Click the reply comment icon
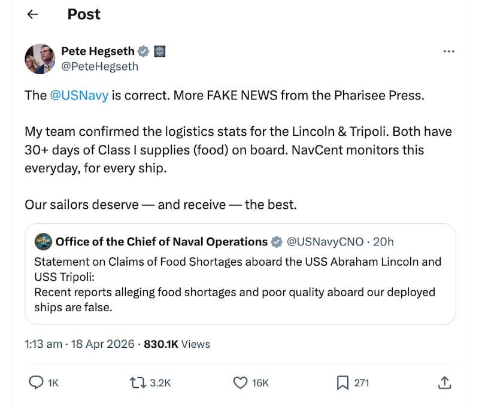Image resolution: width=479 pixels, height=404 pixels. pyautogui.click(x=37, y=382)
